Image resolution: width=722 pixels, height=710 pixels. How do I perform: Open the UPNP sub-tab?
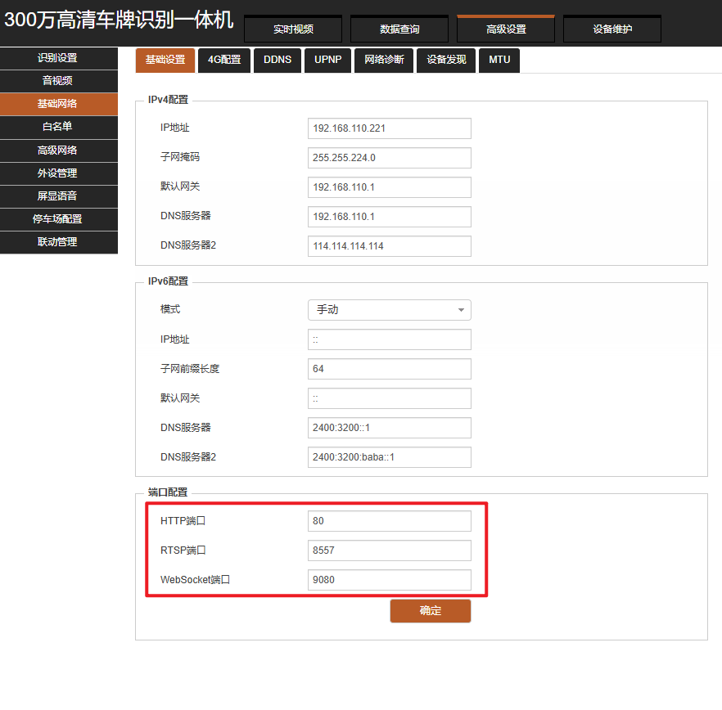pos(327,61)
